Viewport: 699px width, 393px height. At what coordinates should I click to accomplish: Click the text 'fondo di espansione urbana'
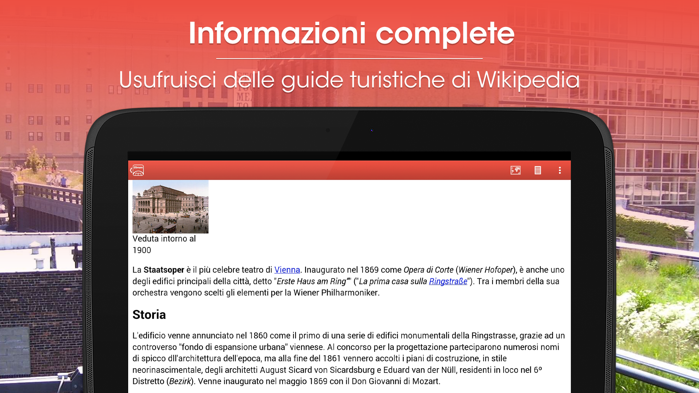(x=233, y=347)
